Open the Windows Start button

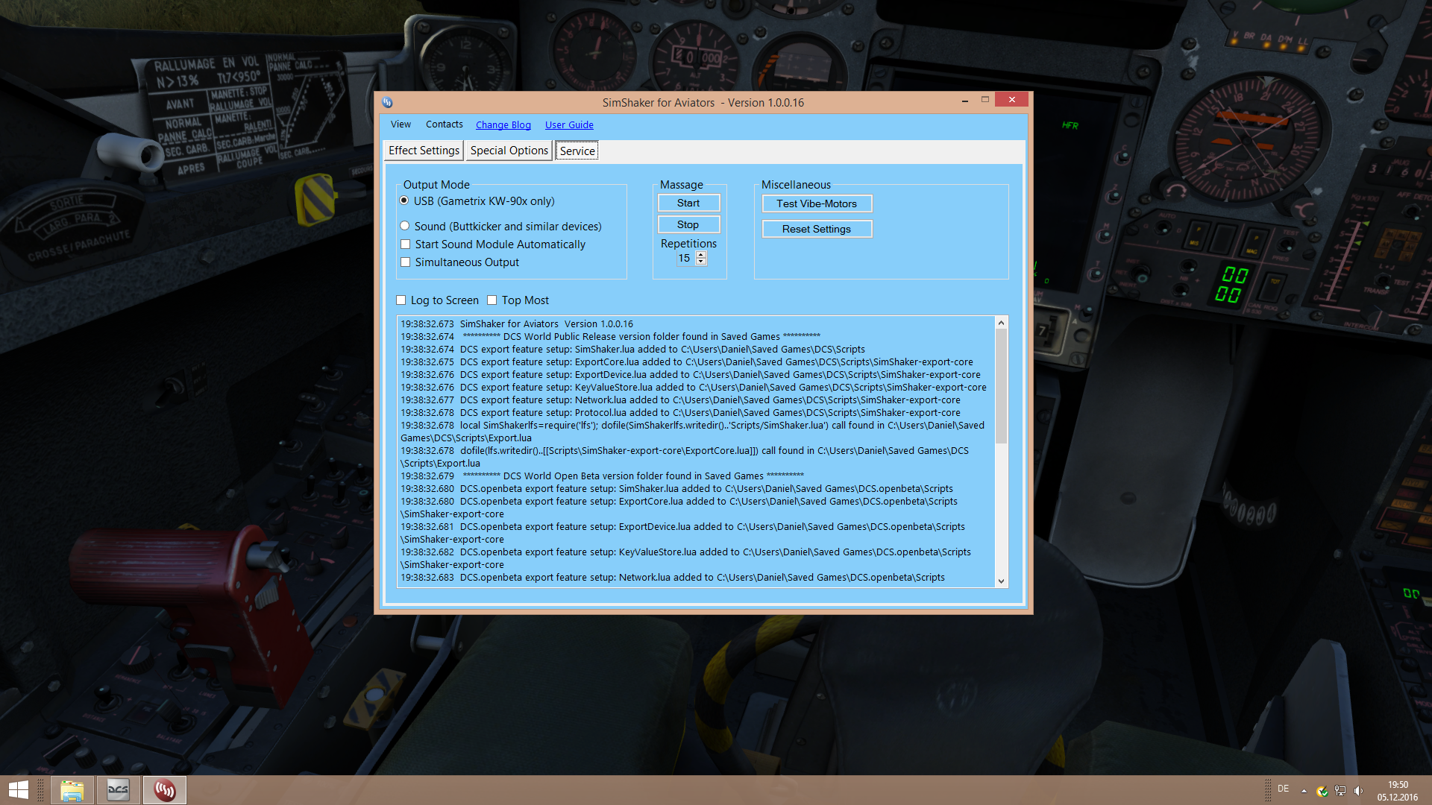(18, 790)
